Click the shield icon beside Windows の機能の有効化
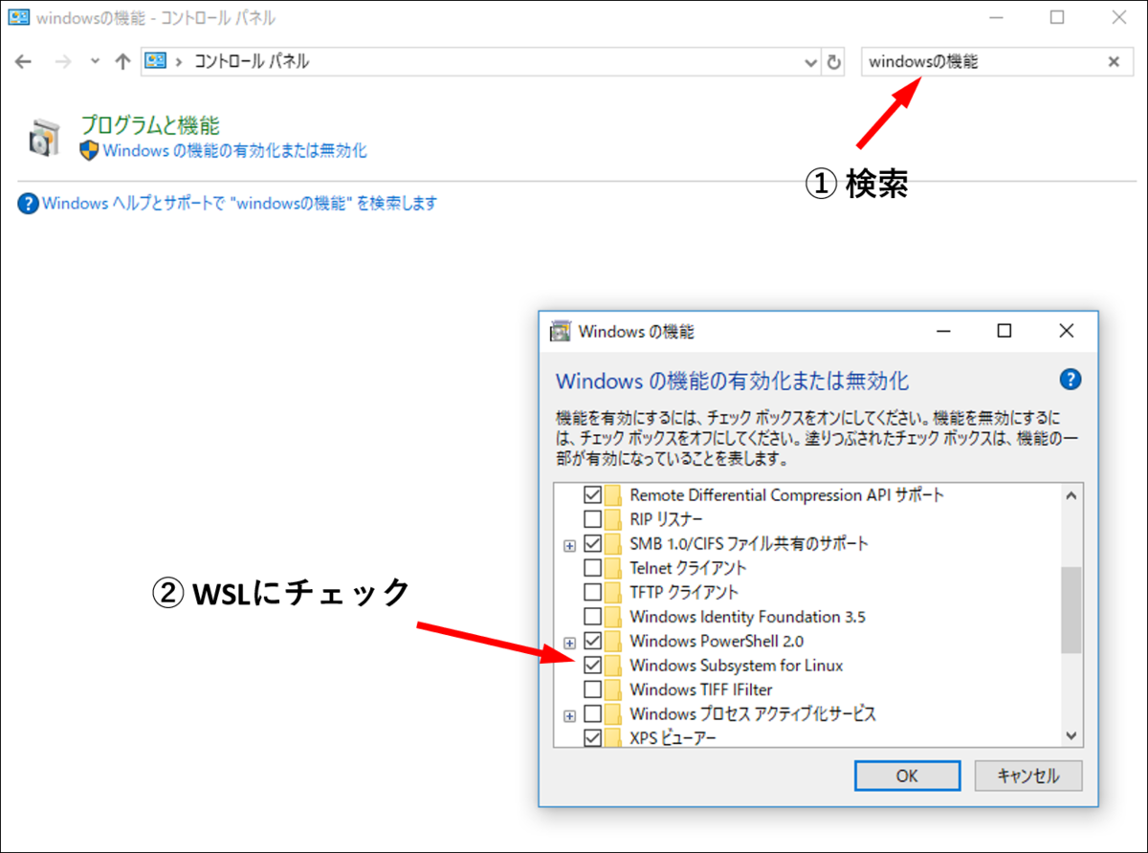This screenshot has width=1148, height=853. [89, 150]
